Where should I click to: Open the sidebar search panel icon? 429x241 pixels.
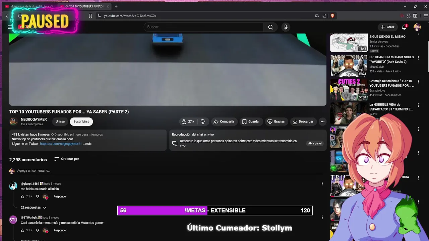415,16
